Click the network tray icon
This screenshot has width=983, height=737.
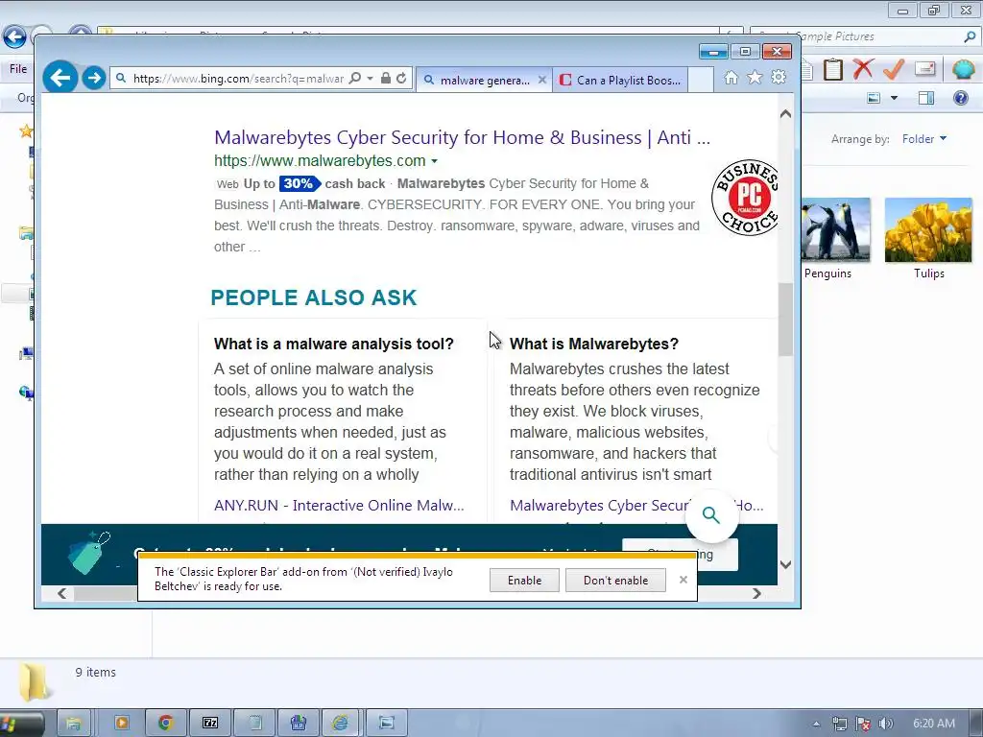[839, 724]
